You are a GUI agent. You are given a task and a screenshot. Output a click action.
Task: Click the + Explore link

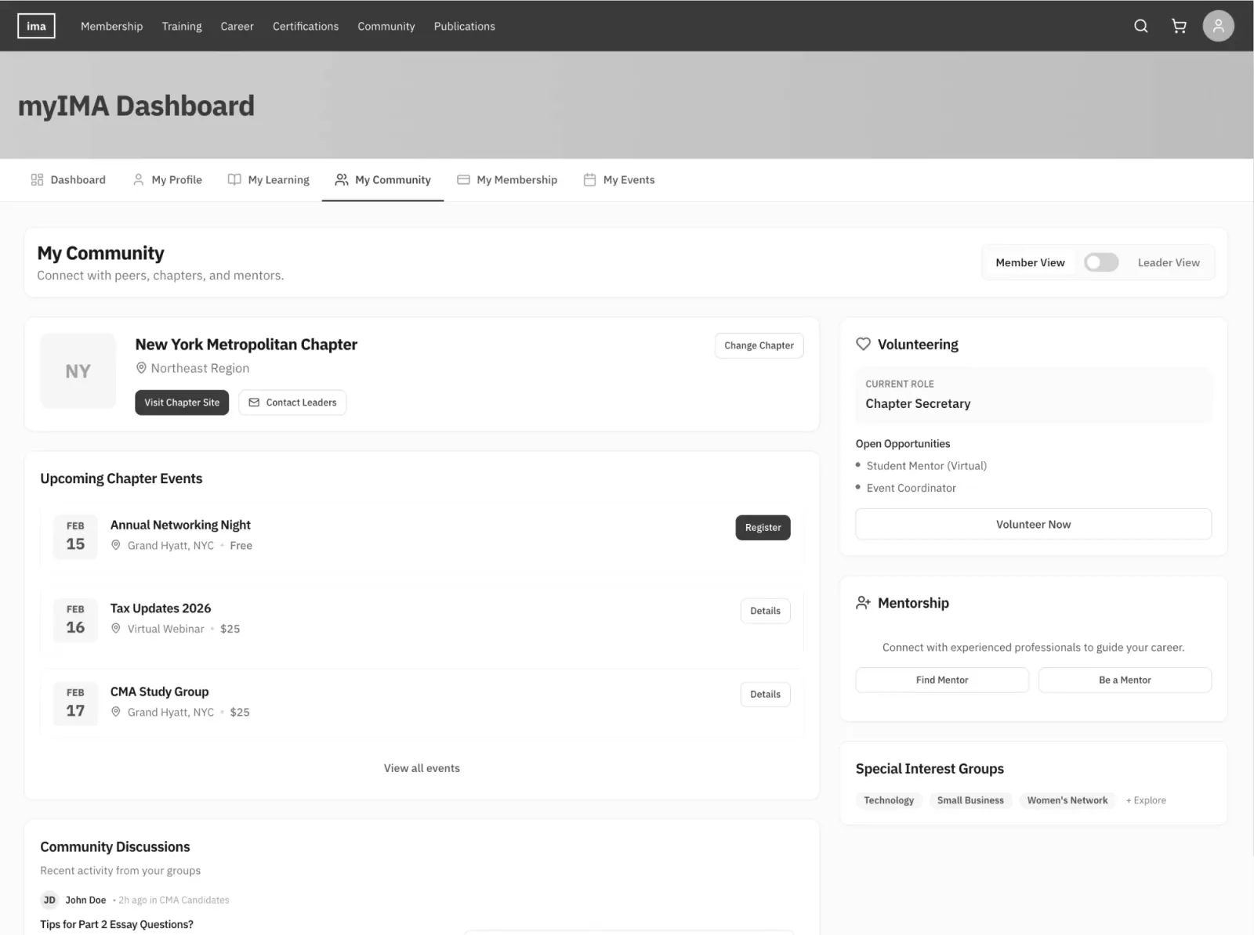(1146, 800)
